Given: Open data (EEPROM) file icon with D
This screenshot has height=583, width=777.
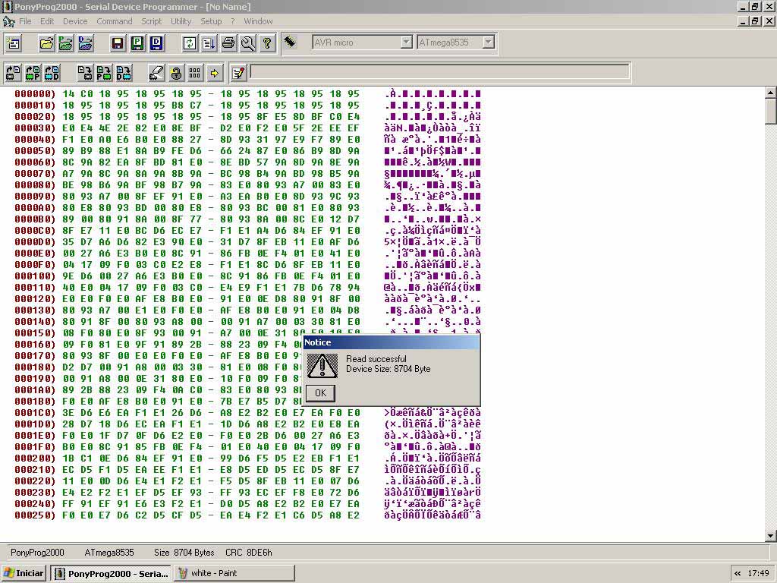Looking at the screenshot, I should coord(85,43).
